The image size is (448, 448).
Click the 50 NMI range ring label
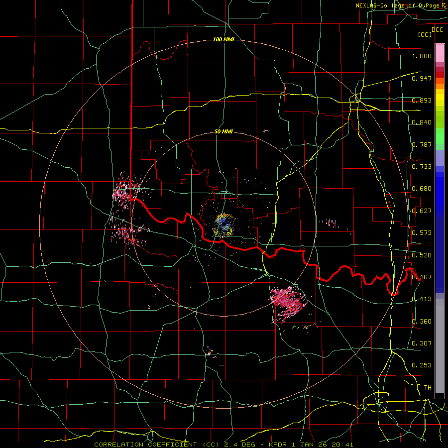pyautogui.click(x=224, y=132)
